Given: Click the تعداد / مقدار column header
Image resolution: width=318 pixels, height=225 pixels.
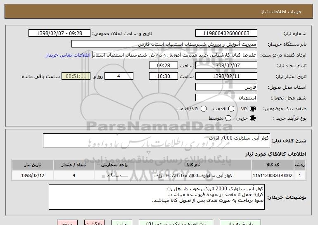Looking at the screenshot, I should tap(74, 165).
